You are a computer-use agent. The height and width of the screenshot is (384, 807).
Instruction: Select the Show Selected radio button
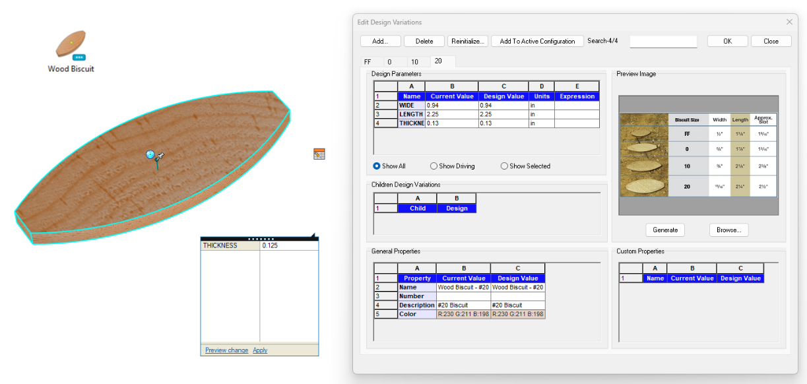[525, 166]
